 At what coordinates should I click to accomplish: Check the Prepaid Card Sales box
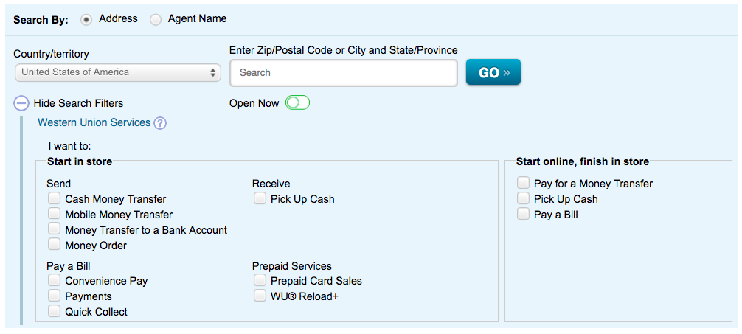click(x=260, y=280)
